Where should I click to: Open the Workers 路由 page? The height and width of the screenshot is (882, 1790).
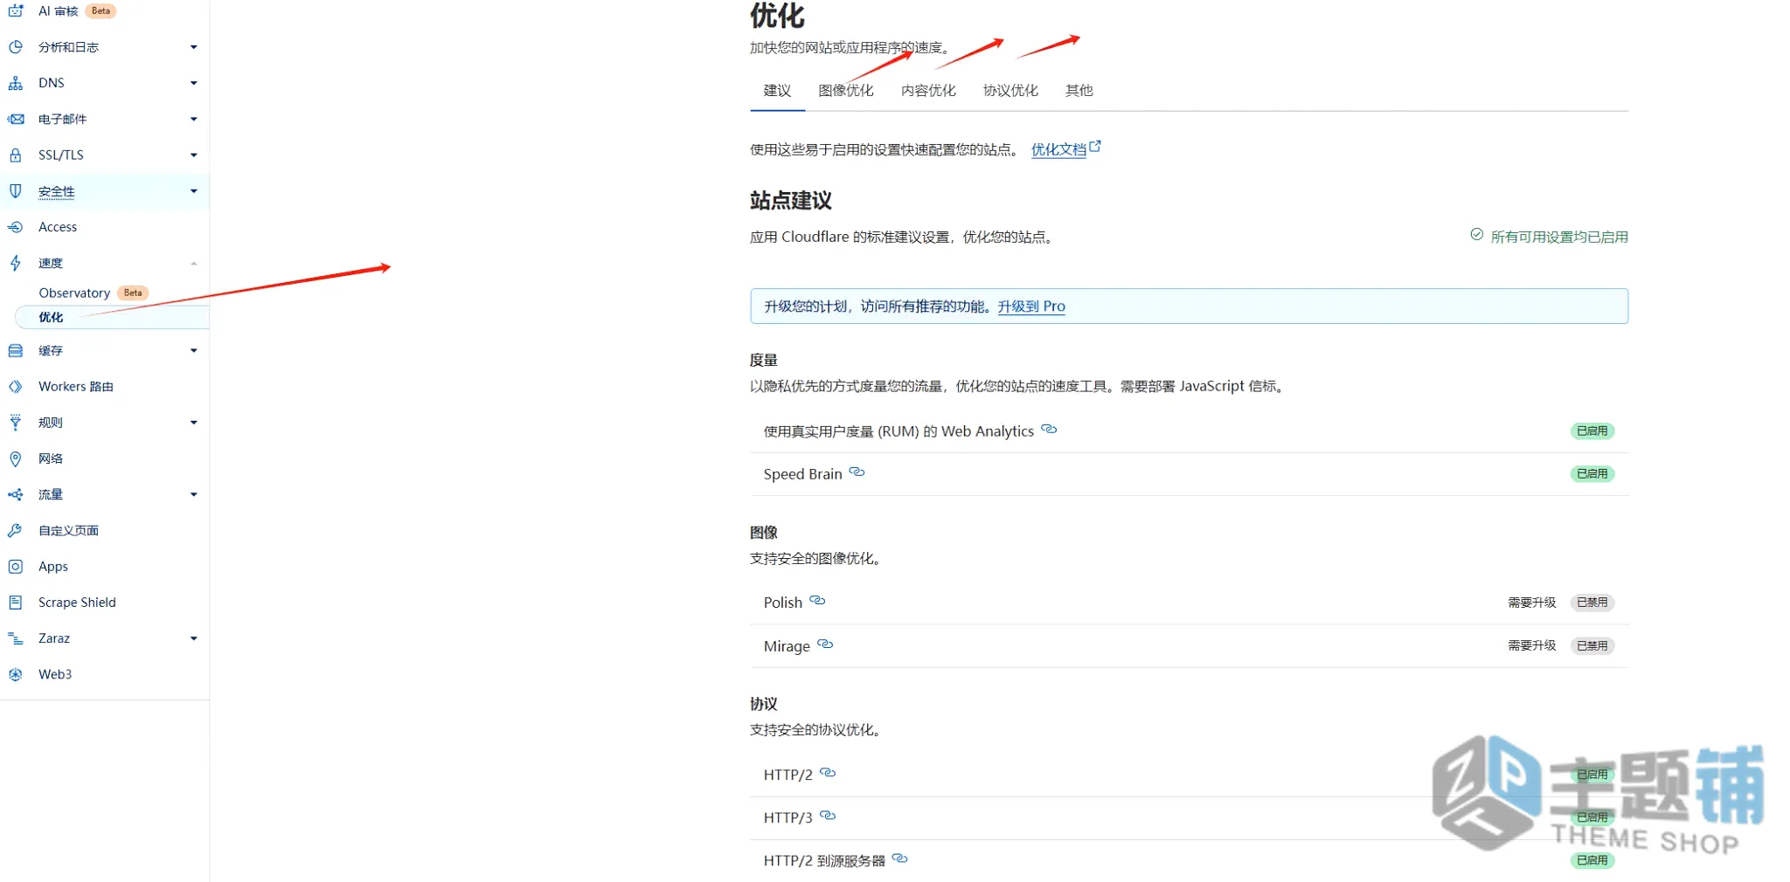[x=76, y=387]
